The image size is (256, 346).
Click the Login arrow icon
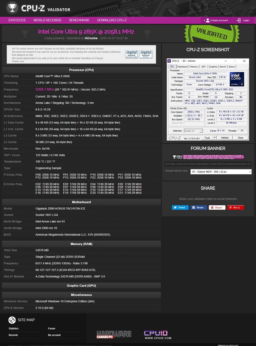238,20
